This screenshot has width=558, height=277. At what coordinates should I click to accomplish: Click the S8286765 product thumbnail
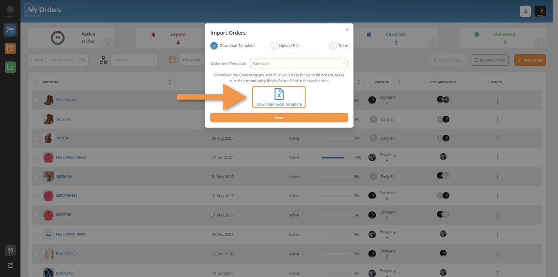tap(49, 176)
